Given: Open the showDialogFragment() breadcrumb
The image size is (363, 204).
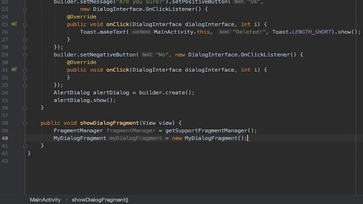Looking at the screenshot, I should 100,200.
